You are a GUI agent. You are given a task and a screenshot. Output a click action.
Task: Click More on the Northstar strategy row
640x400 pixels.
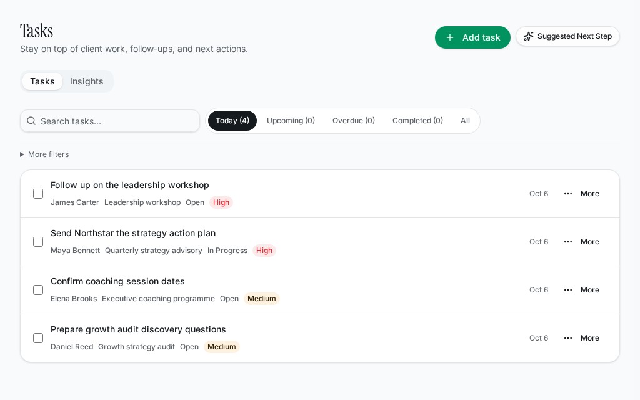pos(590,242)
